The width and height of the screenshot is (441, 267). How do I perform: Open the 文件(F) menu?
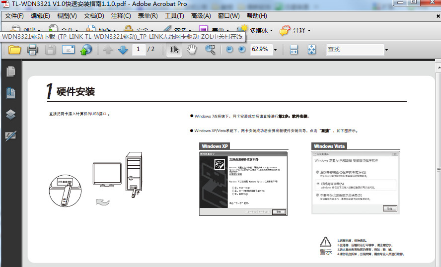(14, 16)
